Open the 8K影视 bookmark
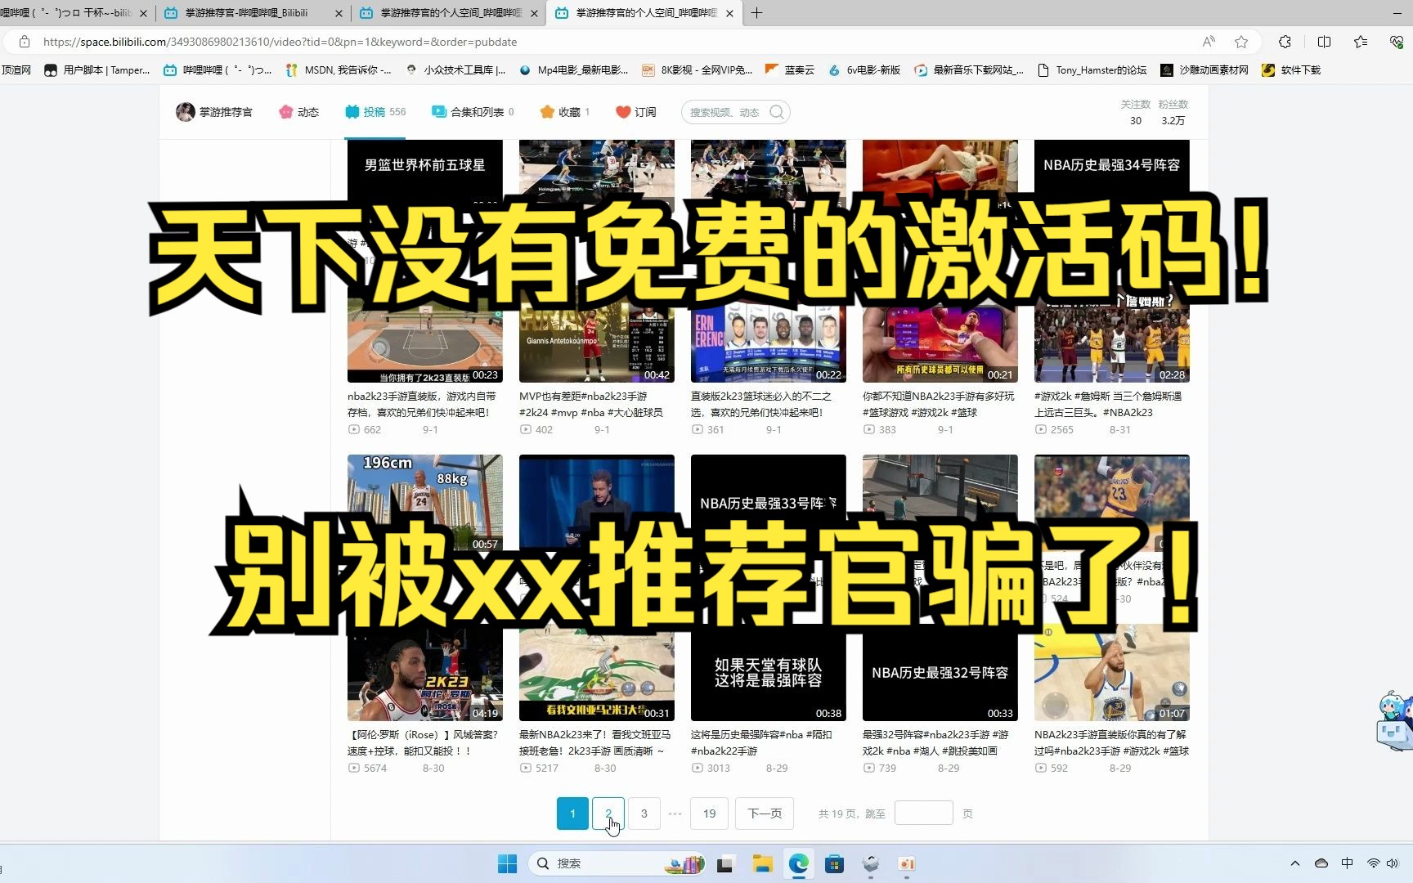 [697, 70]
